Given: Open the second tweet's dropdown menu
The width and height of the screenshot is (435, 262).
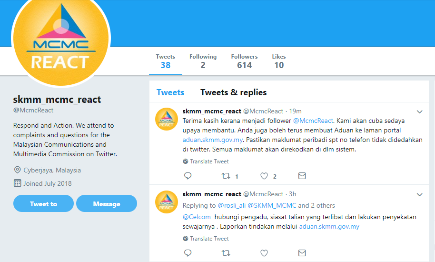Looking at the screenshot, I should coord(420,194).
